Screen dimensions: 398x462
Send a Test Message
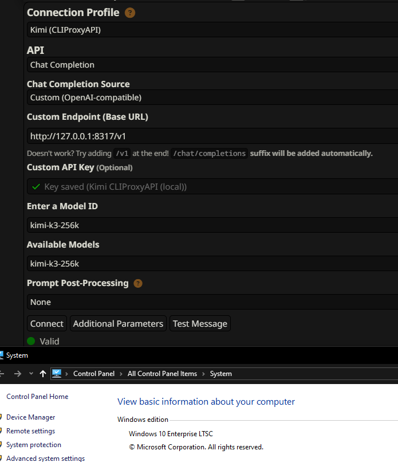200,323
